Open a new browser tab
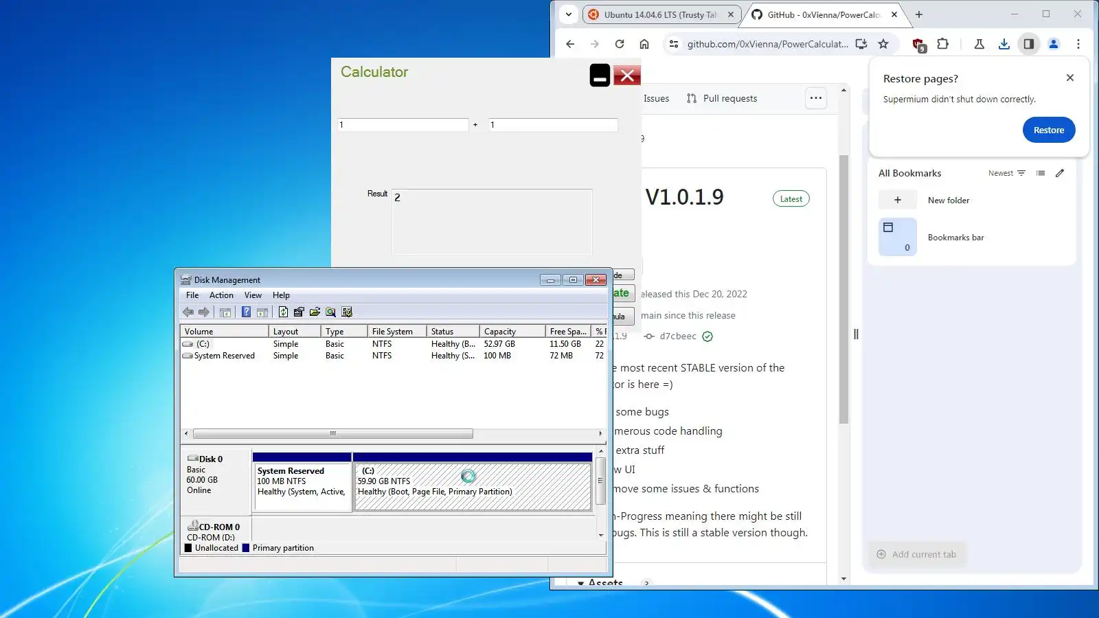The width and height of the screenshot is (1099, 618). (919, 14)
